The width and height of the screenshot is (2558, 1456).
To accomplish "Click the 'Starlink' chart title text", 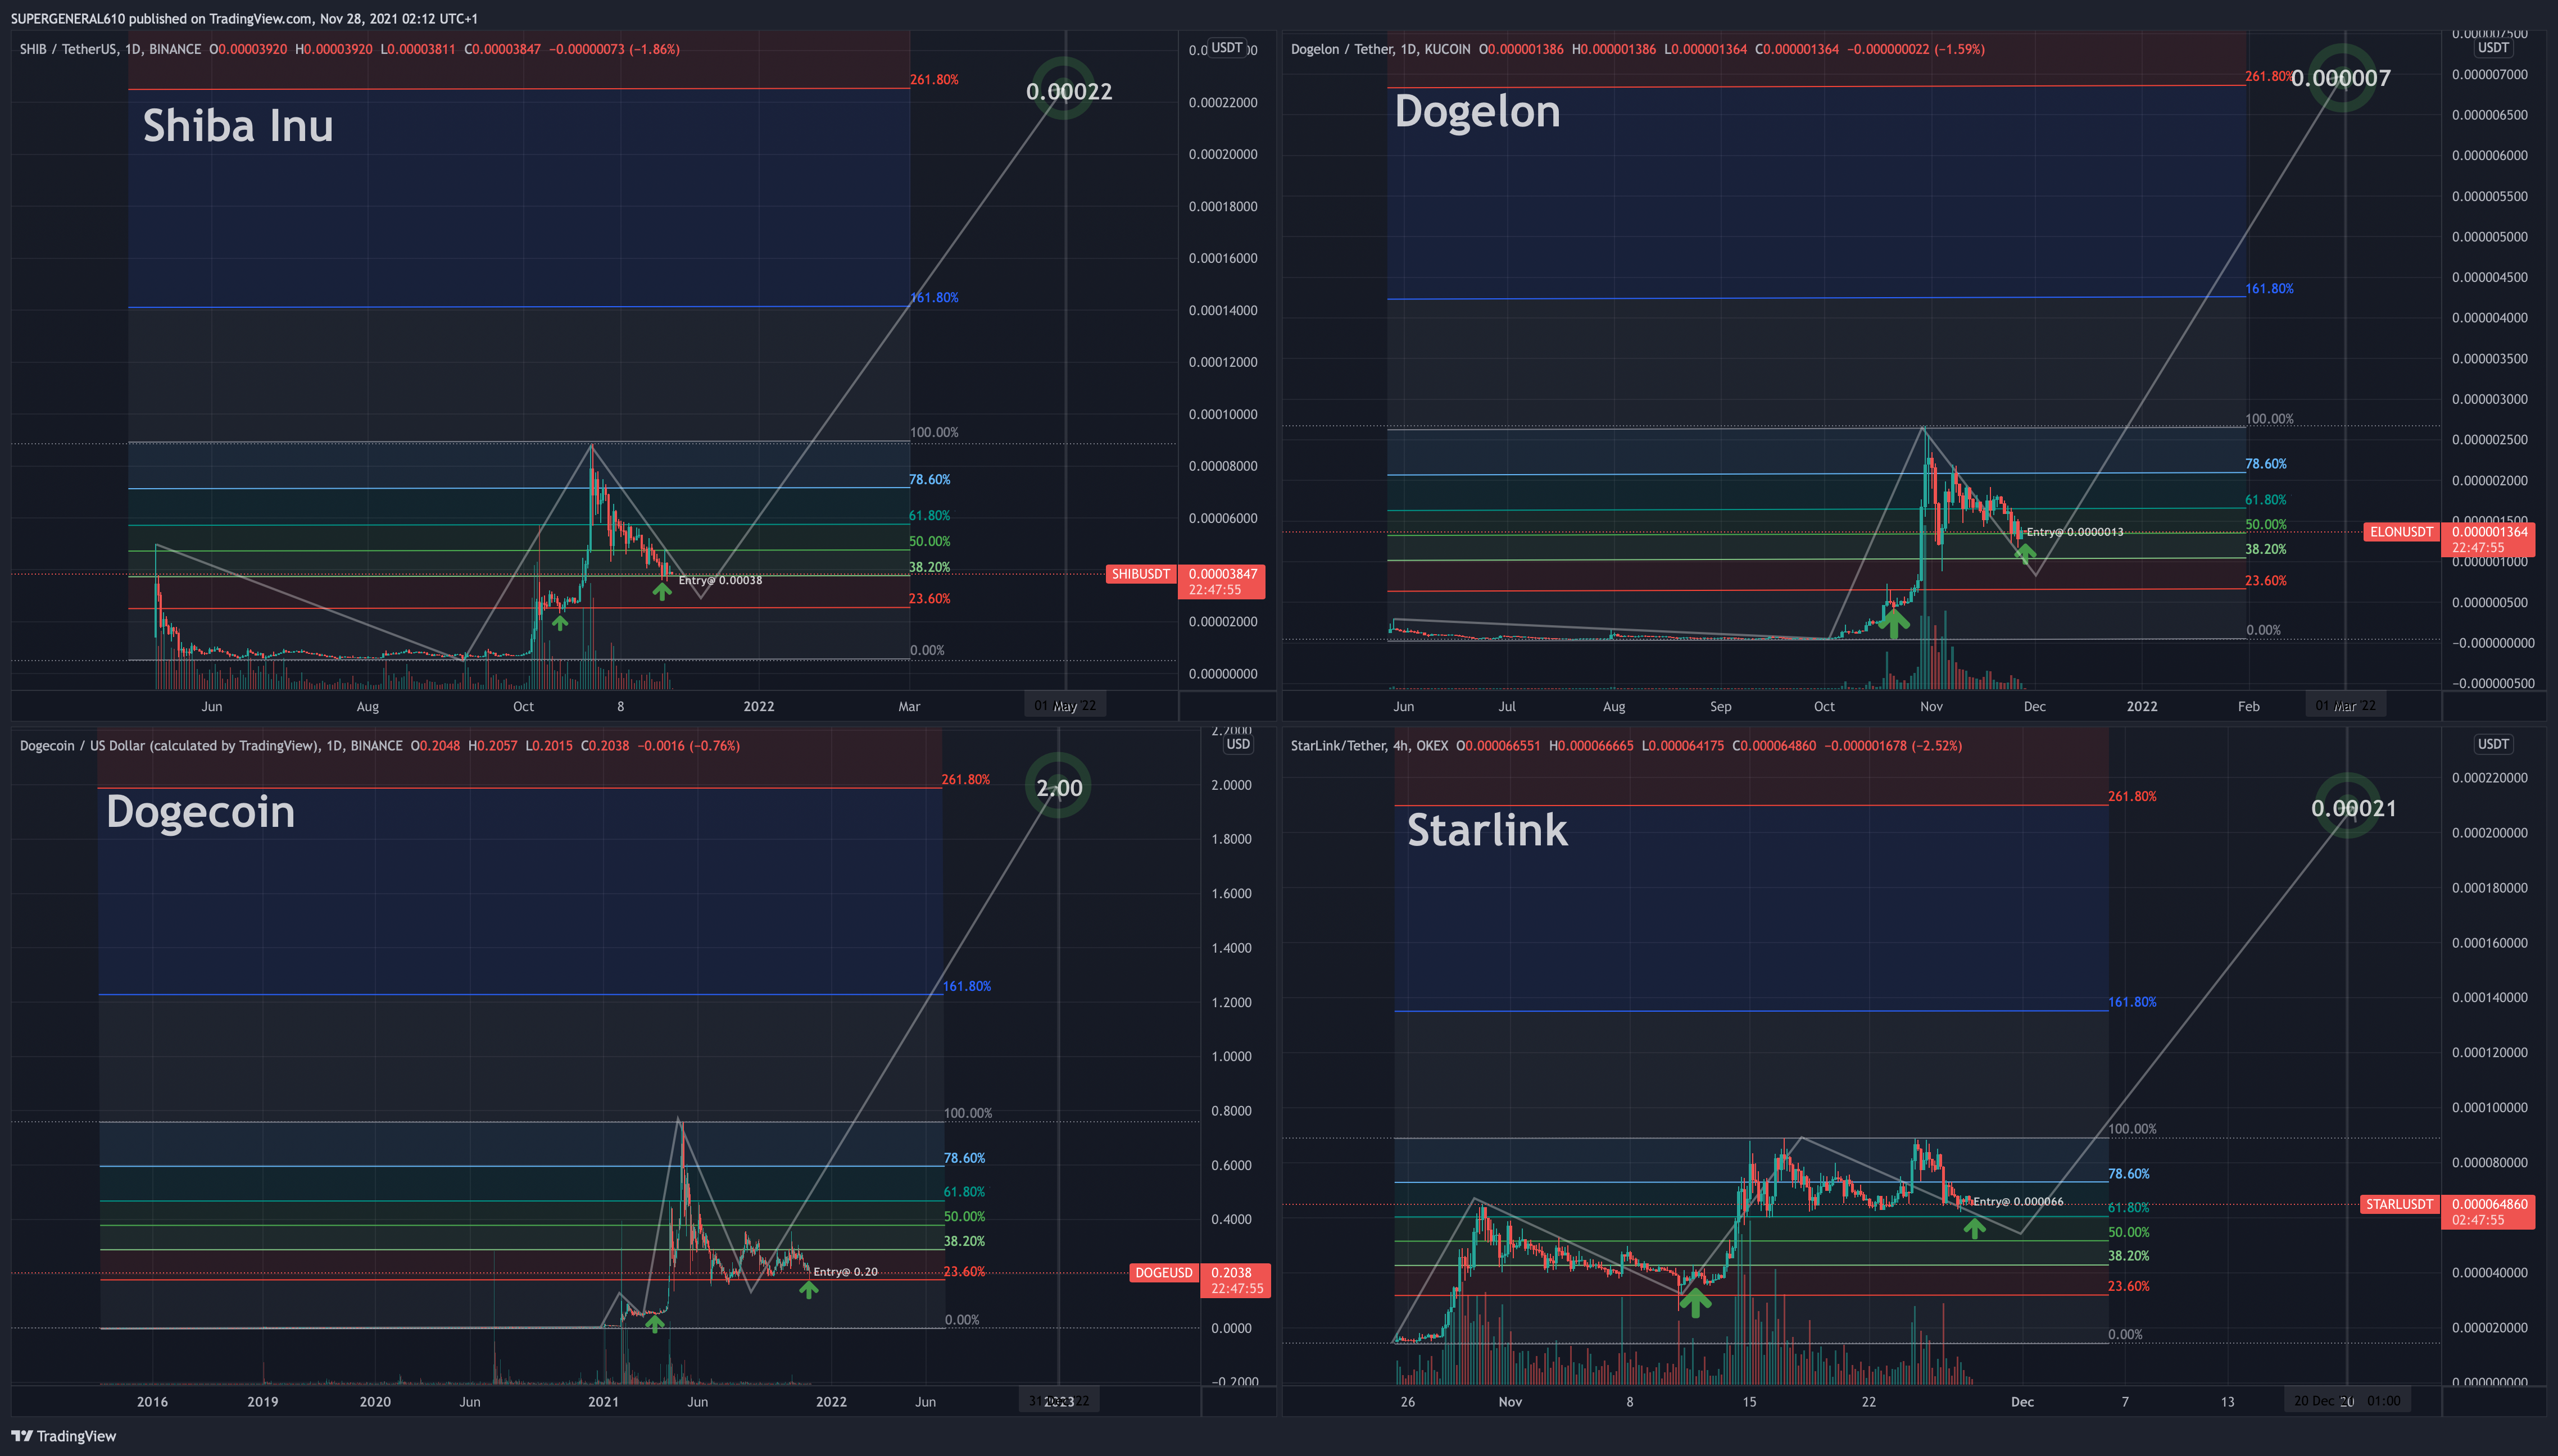I will 1487,830.
